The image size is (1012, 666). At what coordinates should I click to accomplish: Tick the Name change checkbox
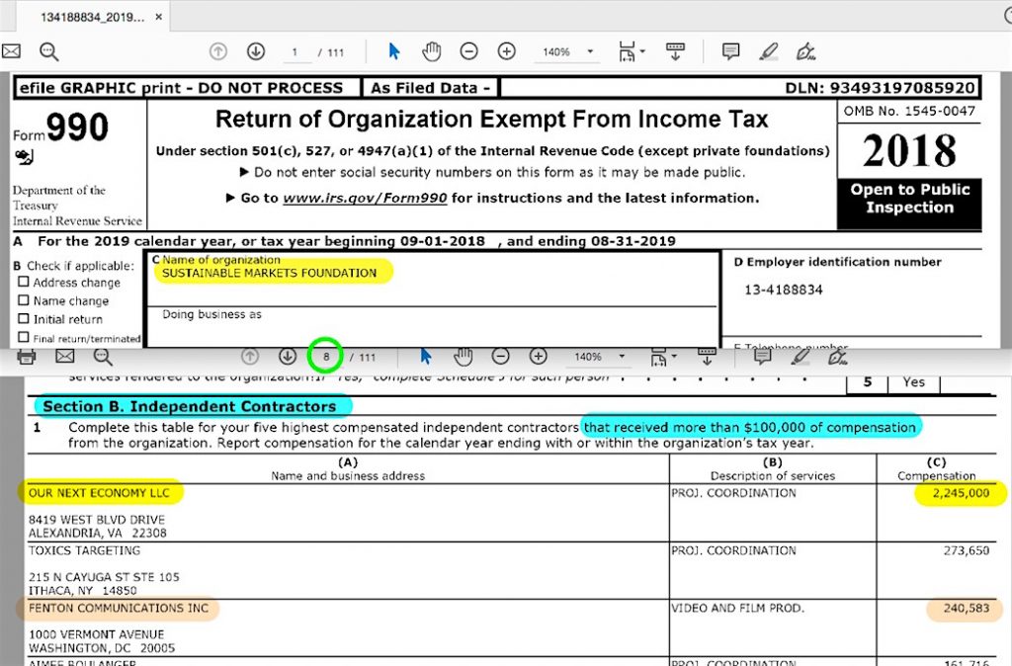coord(24,301)
